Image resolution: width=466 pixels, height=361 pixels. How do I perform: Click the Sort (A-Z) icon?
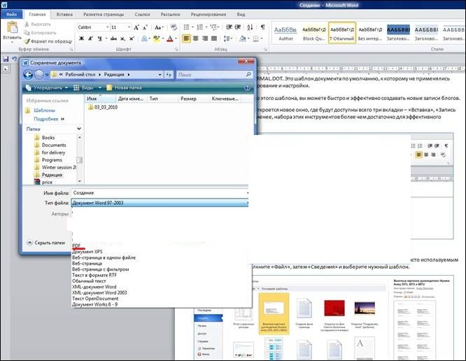(x=250, y=27)
